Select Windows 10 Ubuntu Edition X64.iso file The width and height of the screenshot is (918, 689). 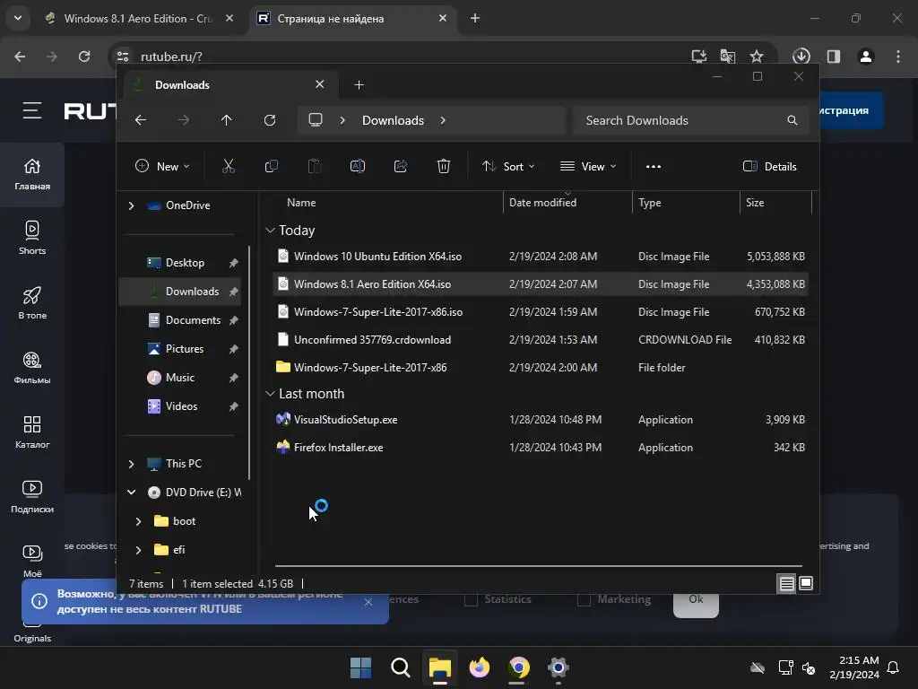[x=541, y=257]
